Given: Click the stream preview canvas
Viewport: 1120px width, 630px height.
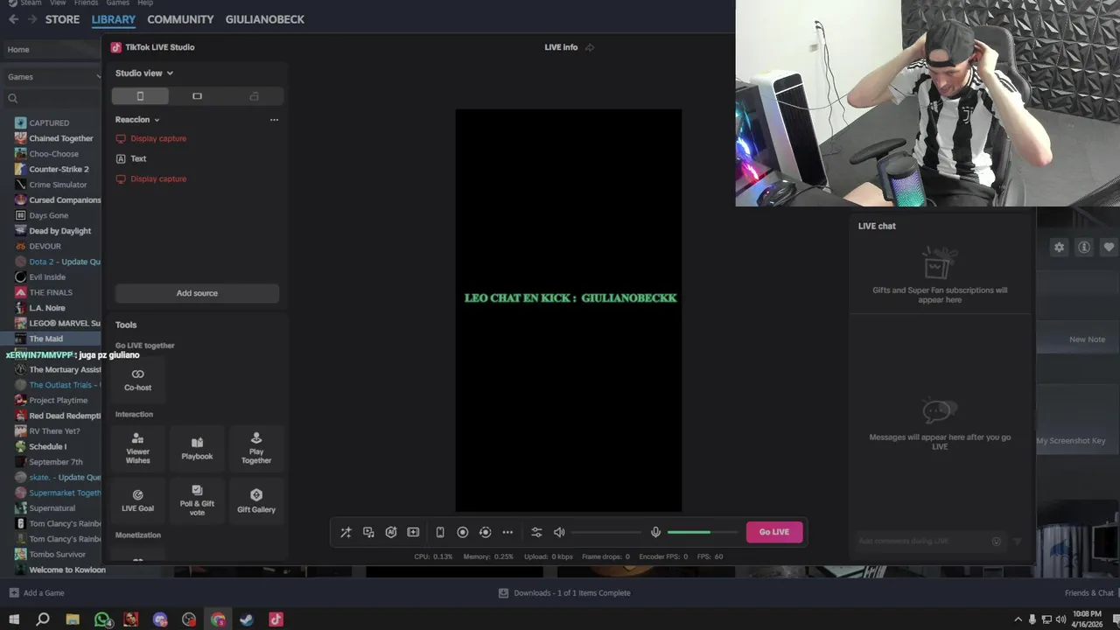Looking at the screenshot, I should [x=569, y=310].
